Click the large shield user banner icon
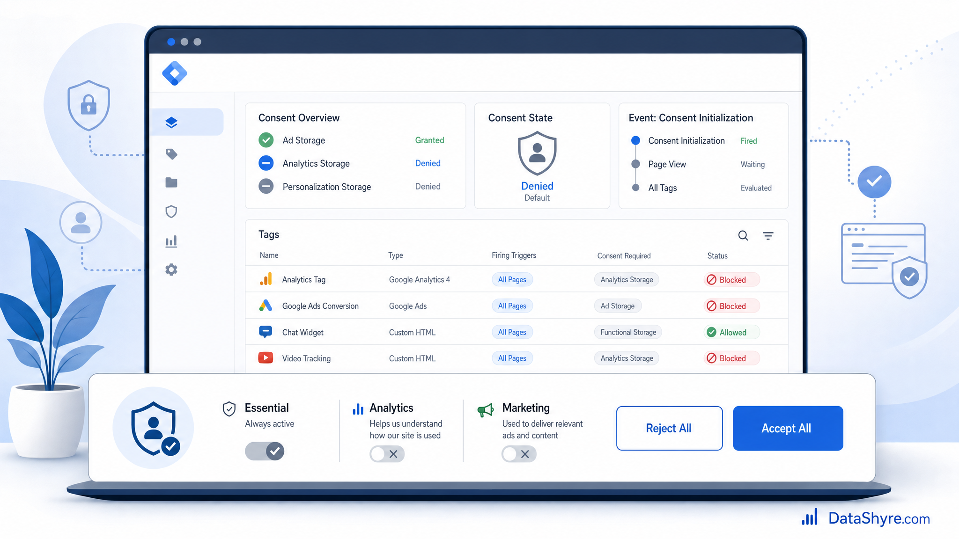This screenshot has height=539, width=959. [x=154, y=428]
